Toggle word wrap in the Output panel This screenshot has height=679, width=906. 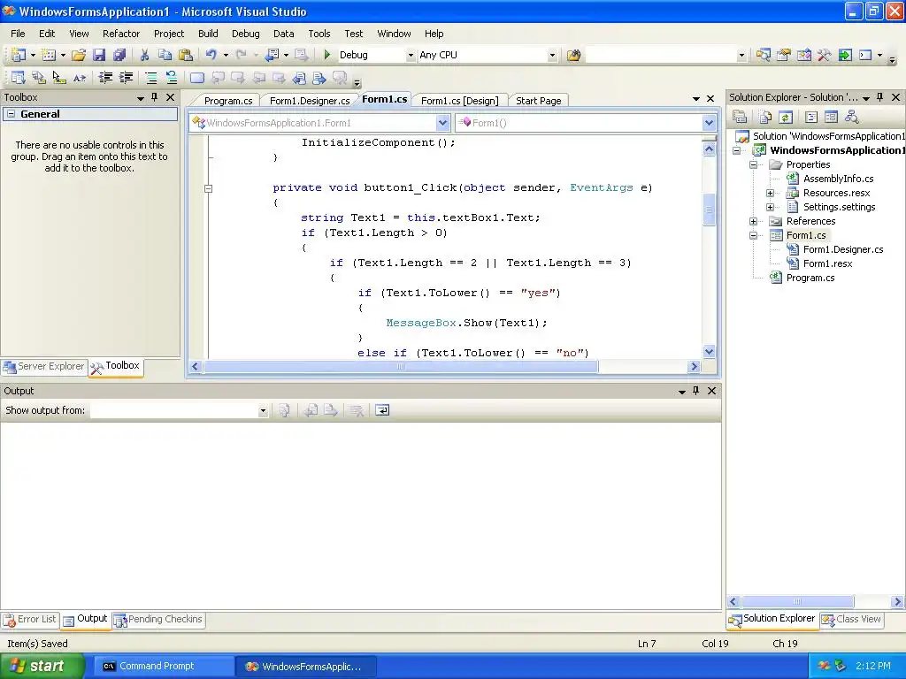point(382,410)
